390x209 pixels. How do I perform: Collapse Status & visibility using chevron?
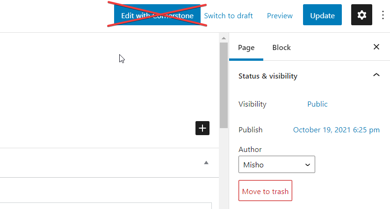point(376,75)
